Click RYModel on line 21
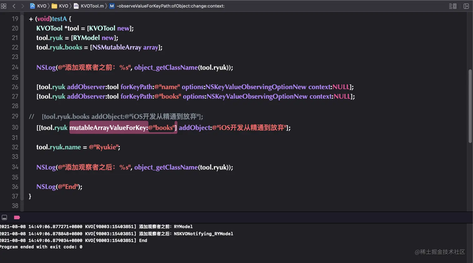Image resolution: width=473 pixels, height=263 pixels. tap(86, 38)
